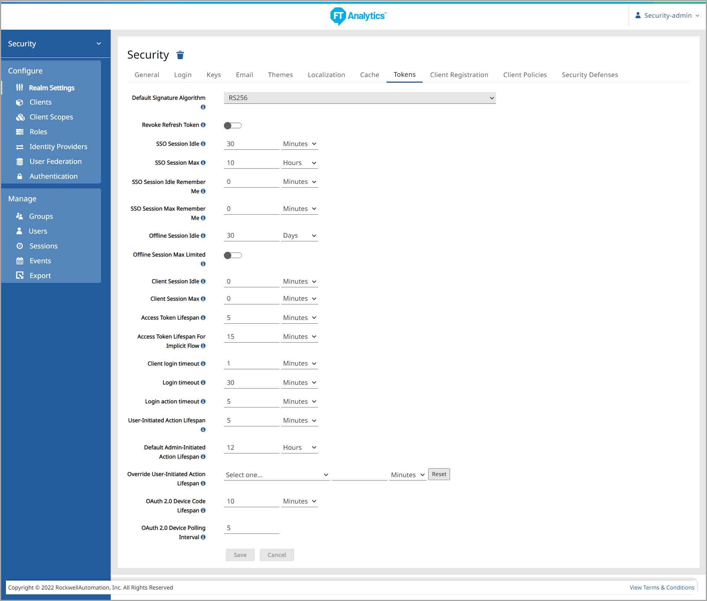Click the info icon for Offline Session Max Limited
The height and width of the screenshot is (601, 707).
tap(203, 264)
